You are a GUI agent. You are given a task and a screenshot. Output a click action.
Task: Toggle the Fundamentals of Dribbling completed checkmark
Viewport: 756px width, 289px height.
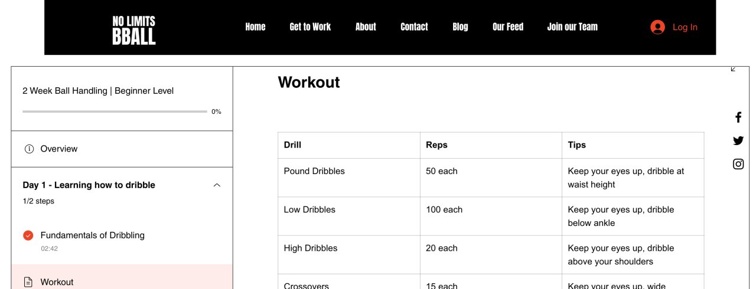click(x=28, y=235)
